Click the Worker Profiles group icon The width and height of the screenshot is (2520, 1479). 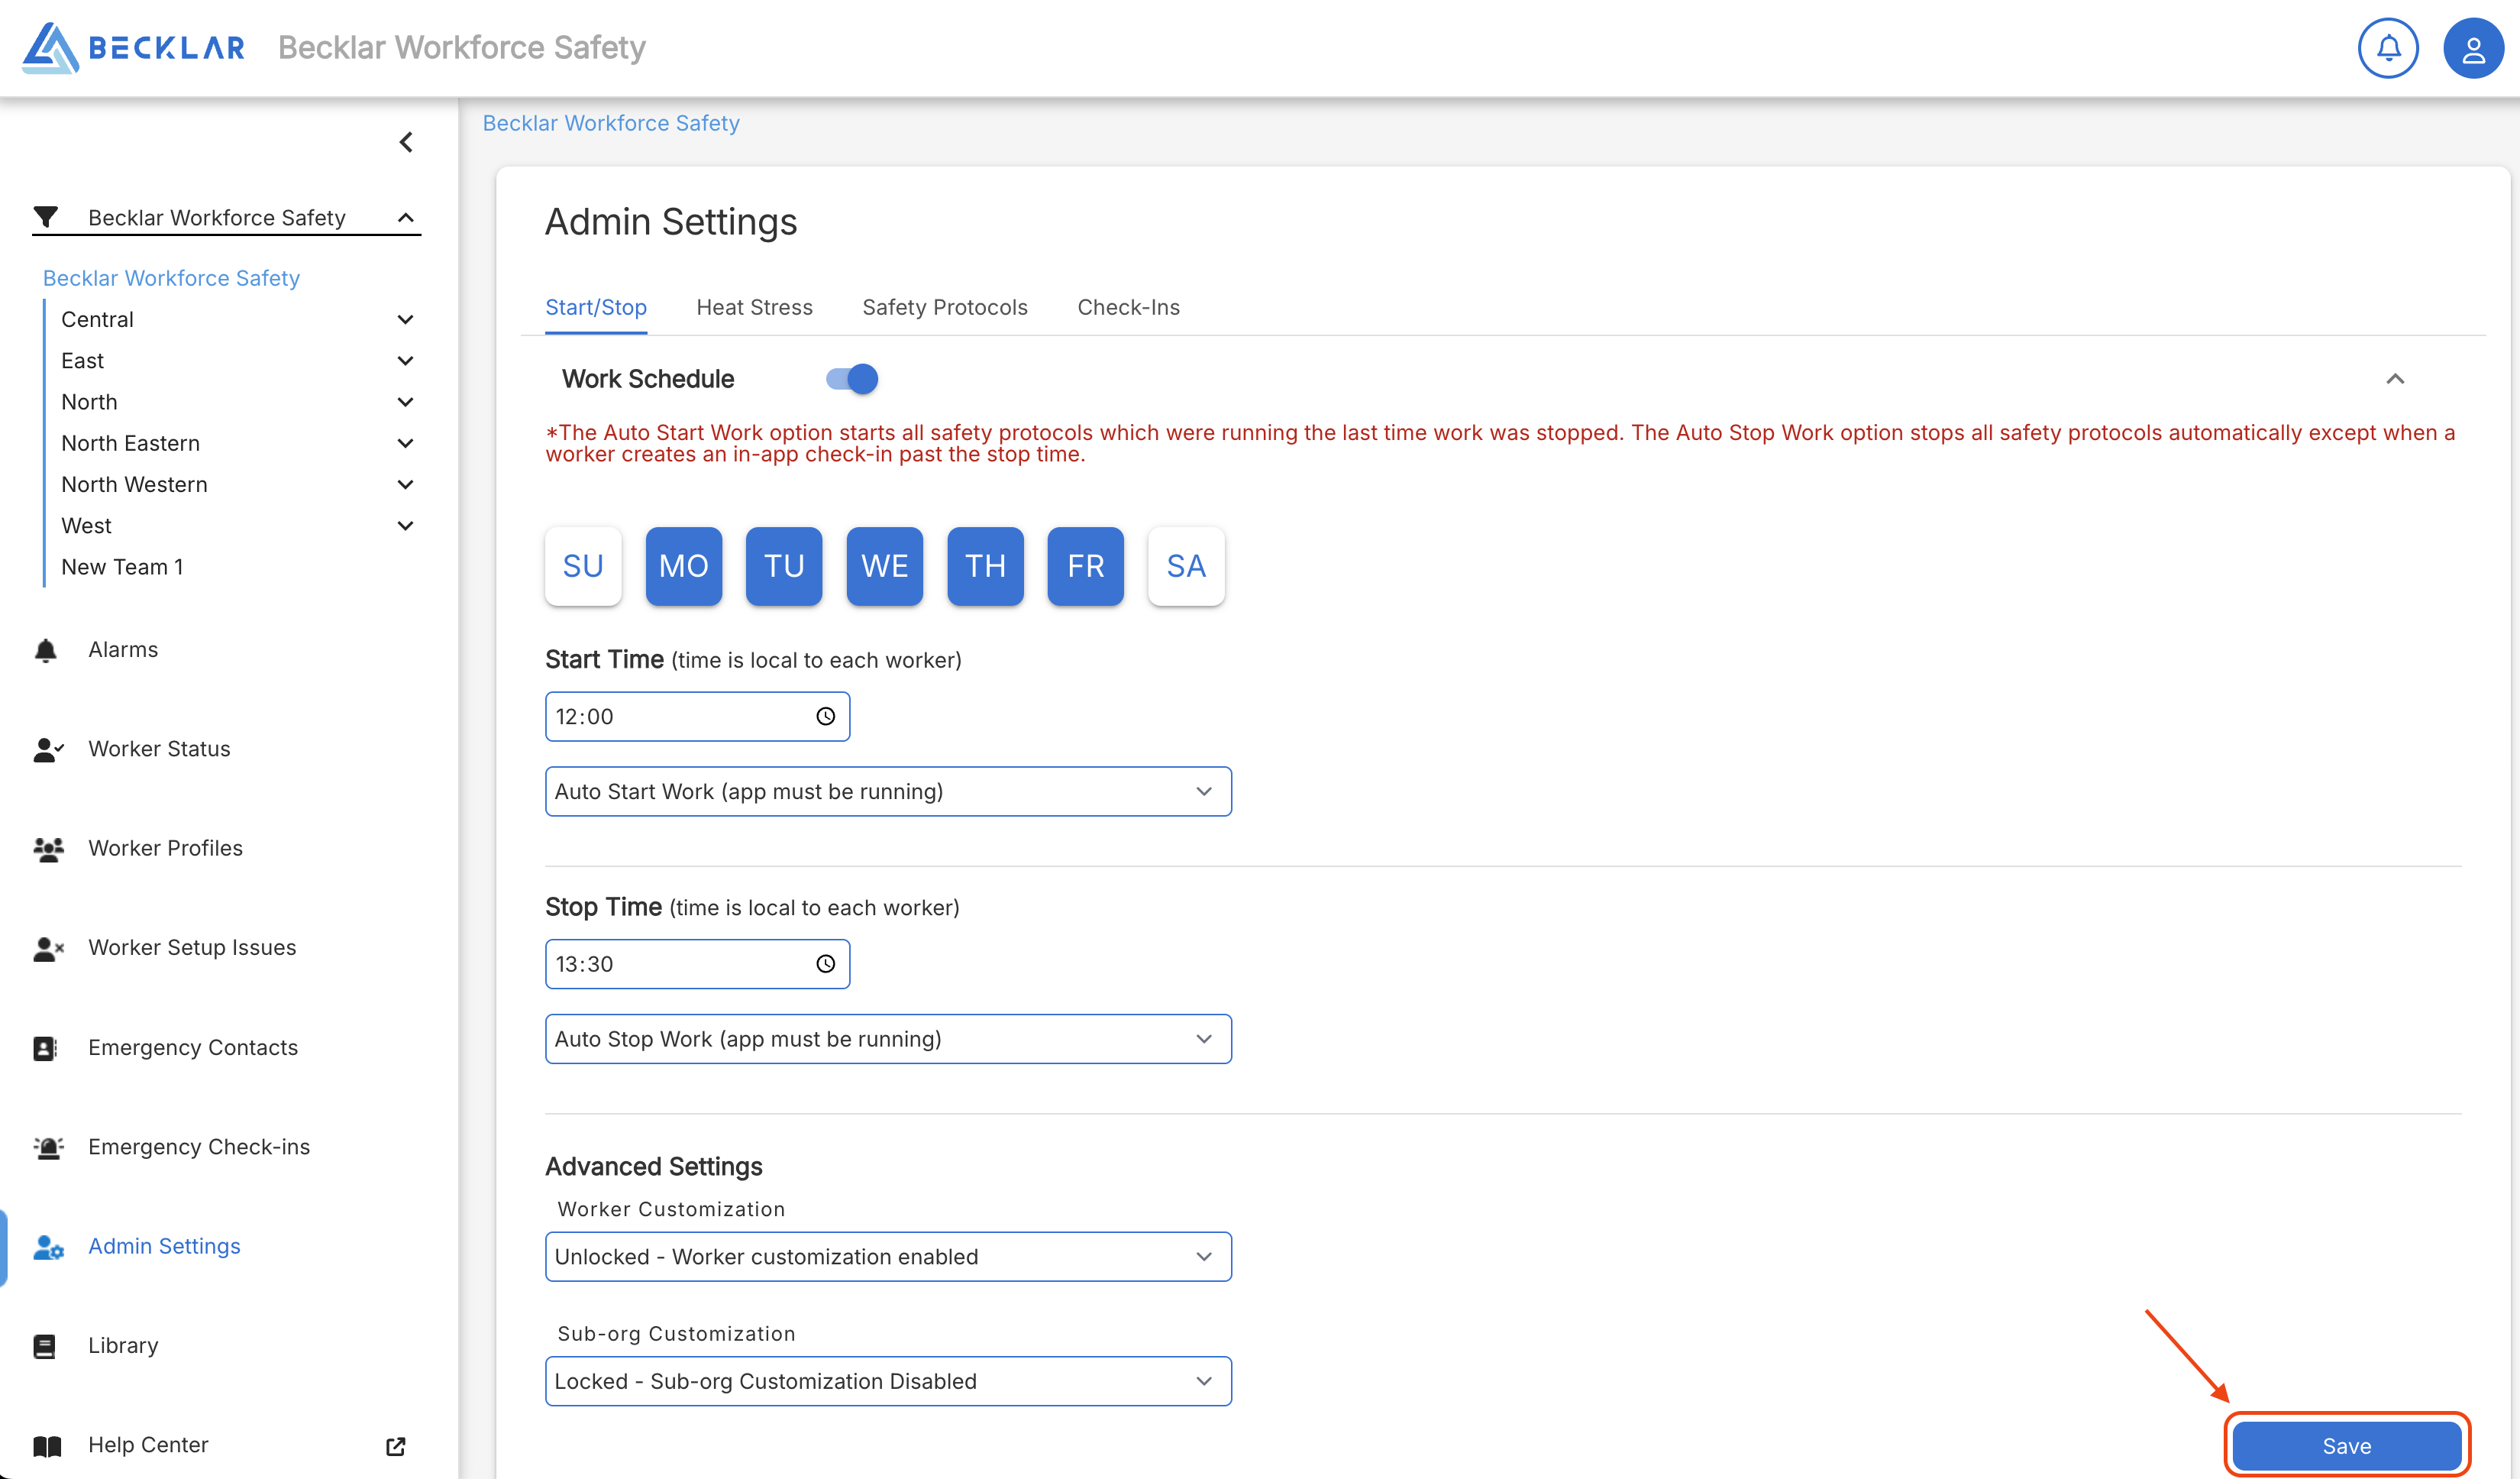(x=48, y=849)
